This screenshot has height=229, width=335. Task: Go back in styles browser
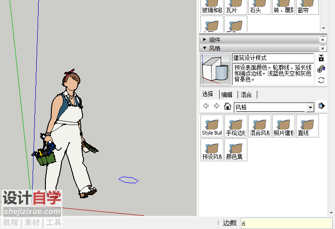coord(206,106)
